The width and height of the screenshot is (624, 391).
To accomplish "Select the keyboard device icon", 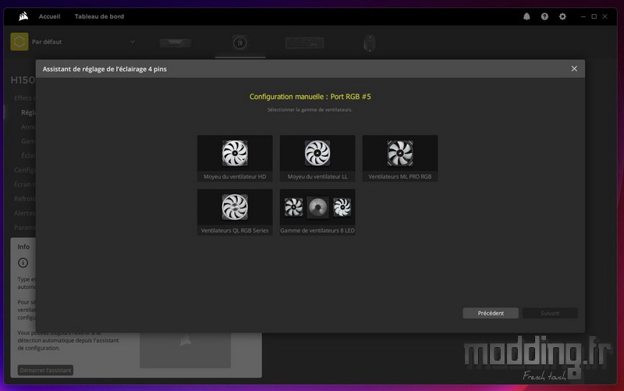I will coord(304,43).
